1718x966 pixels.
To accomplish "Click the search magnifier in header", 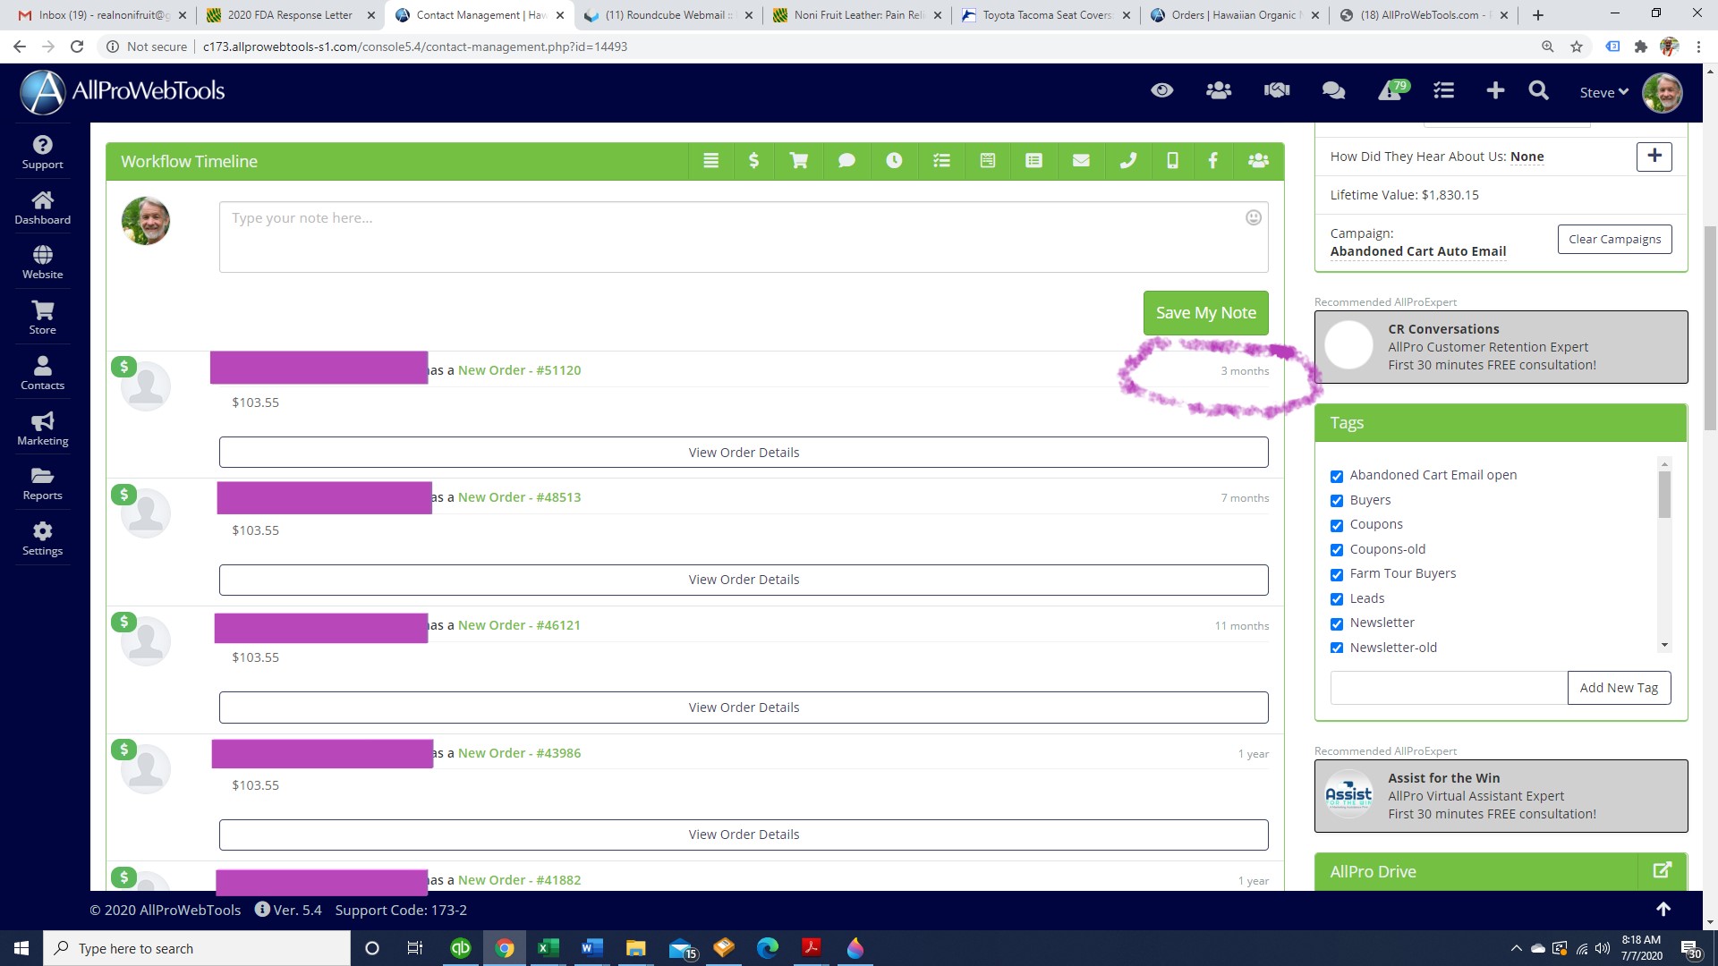I will point(1538,90).
